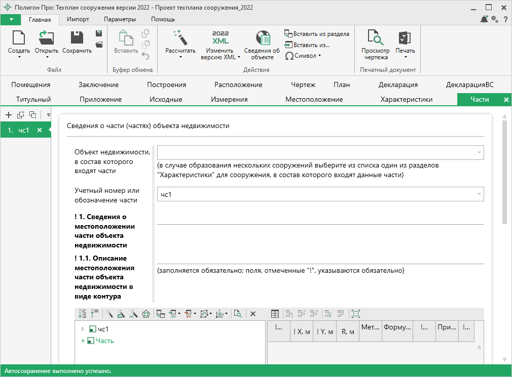Click the Сохранить floppy disk icon
This screenshot has height=377, width=512.
[x=77, y=38]
